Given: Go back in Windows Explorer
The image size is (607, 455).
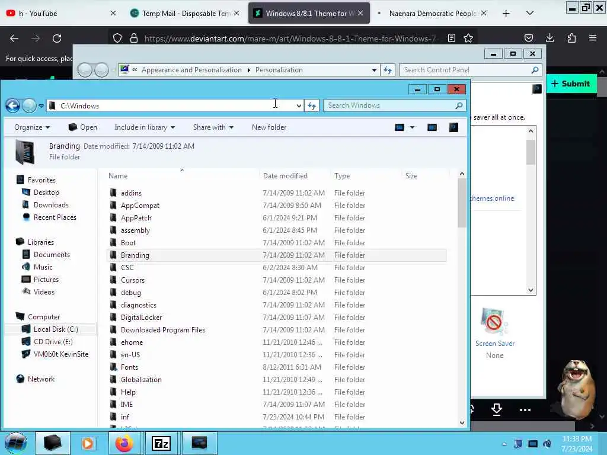Looking at the screenshot, I should coord(13,105).
